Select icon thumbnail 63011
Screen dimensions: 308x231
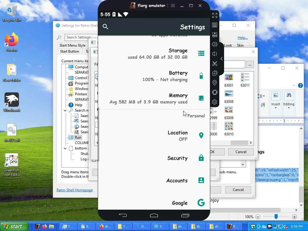tap(245, 80)
